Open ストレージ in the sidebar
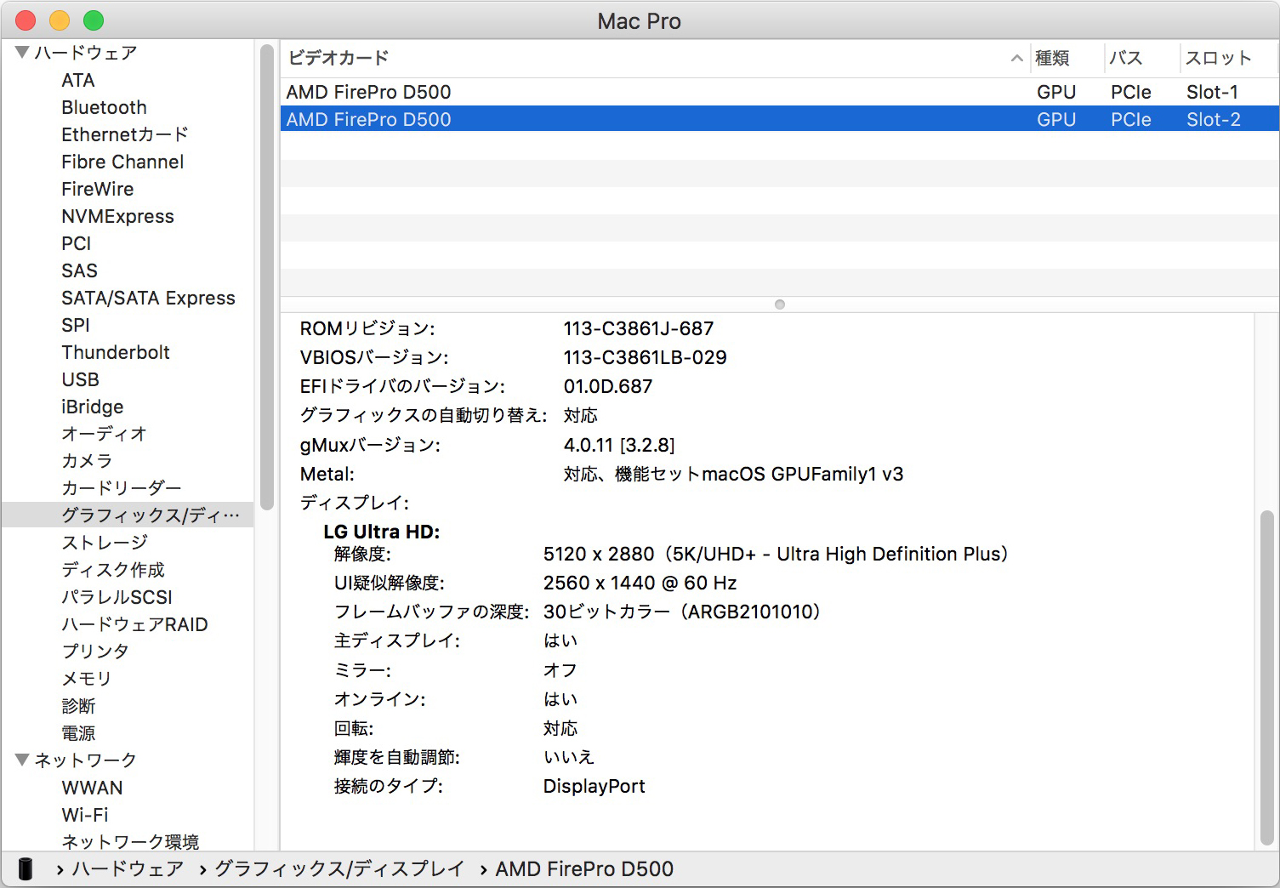The width and height of the screenshot is (1280, 888). pyautogui.click(x=105, y=542)
